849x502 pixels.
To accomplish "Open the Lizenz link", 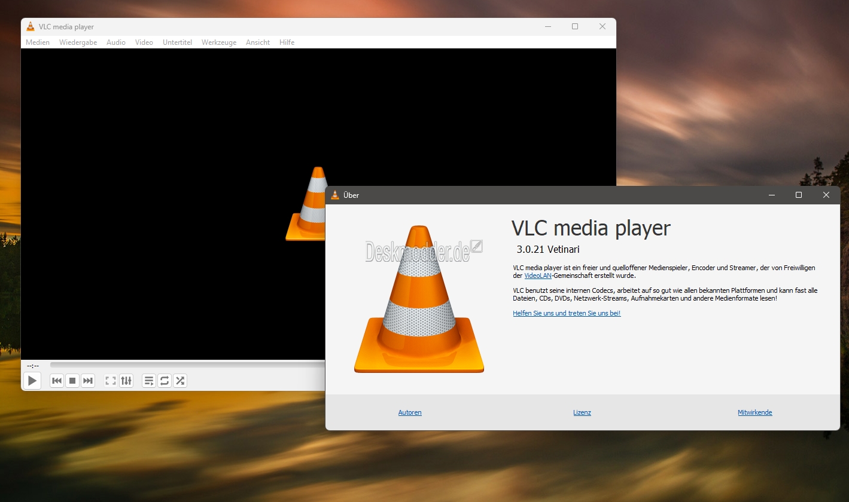I will pos(582,412).
